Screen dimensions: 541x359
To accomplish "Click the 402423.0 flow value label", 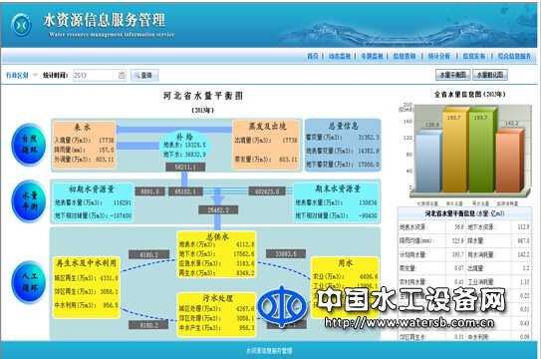I will pos(267,191).
